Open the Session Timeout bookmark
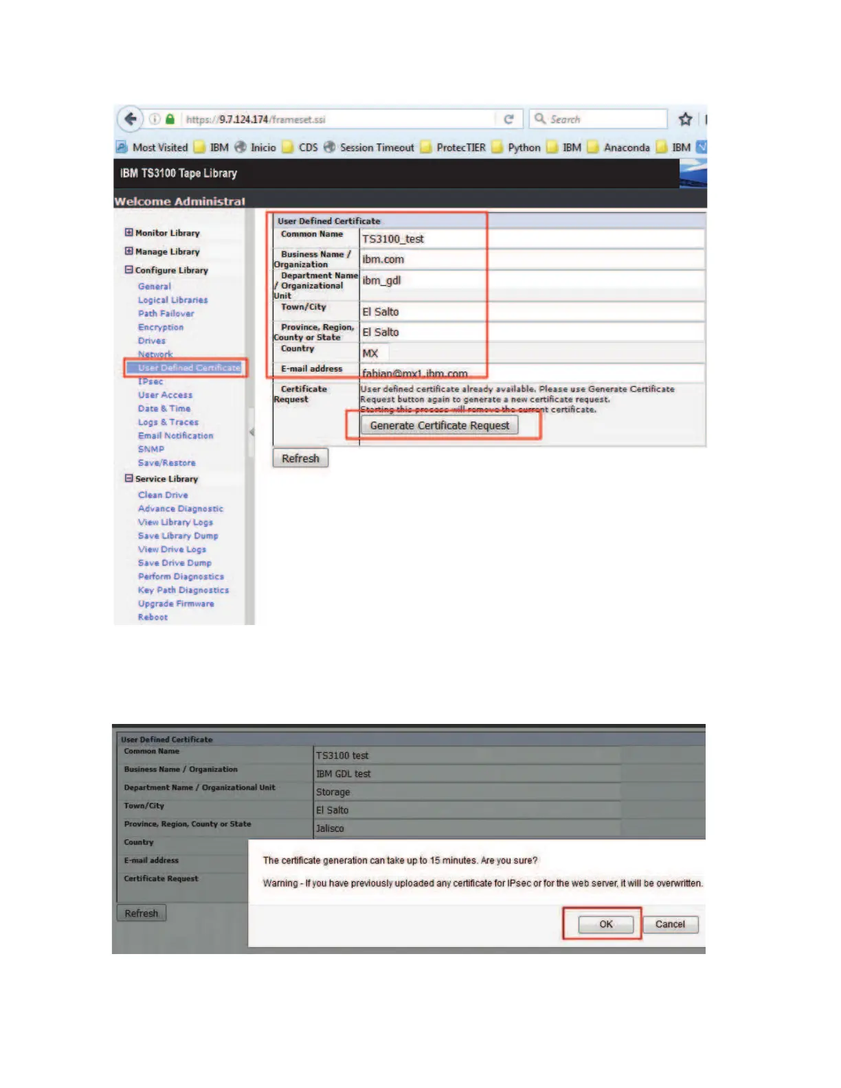 pos(369,147)
